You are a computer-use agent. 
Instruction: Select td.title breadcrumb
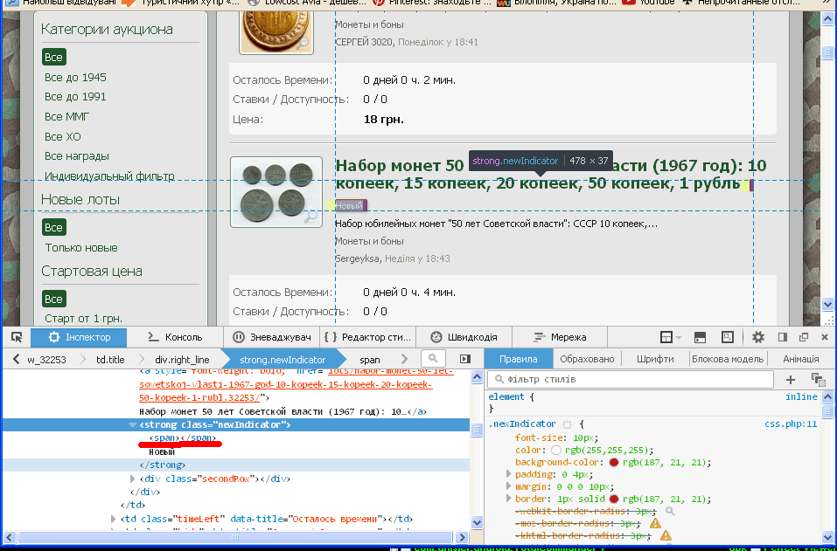pos(110,360)
